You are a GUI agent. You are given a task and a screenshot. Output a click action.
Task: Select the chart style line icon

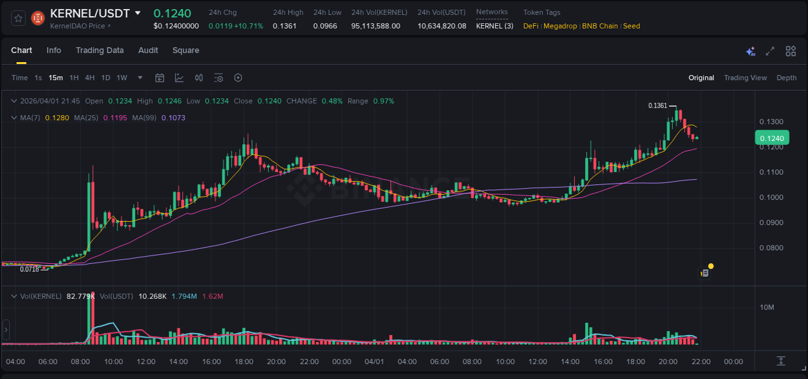point(179,78)
